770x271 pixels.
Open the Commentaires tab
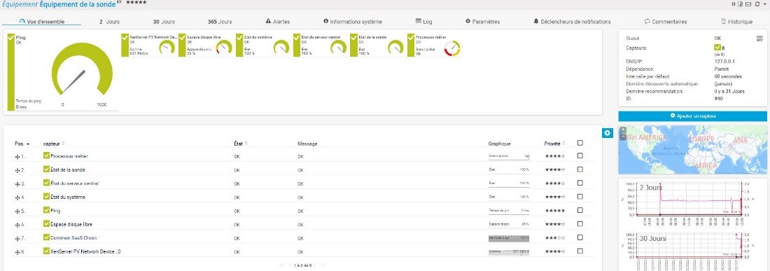(x=666, y=22)
